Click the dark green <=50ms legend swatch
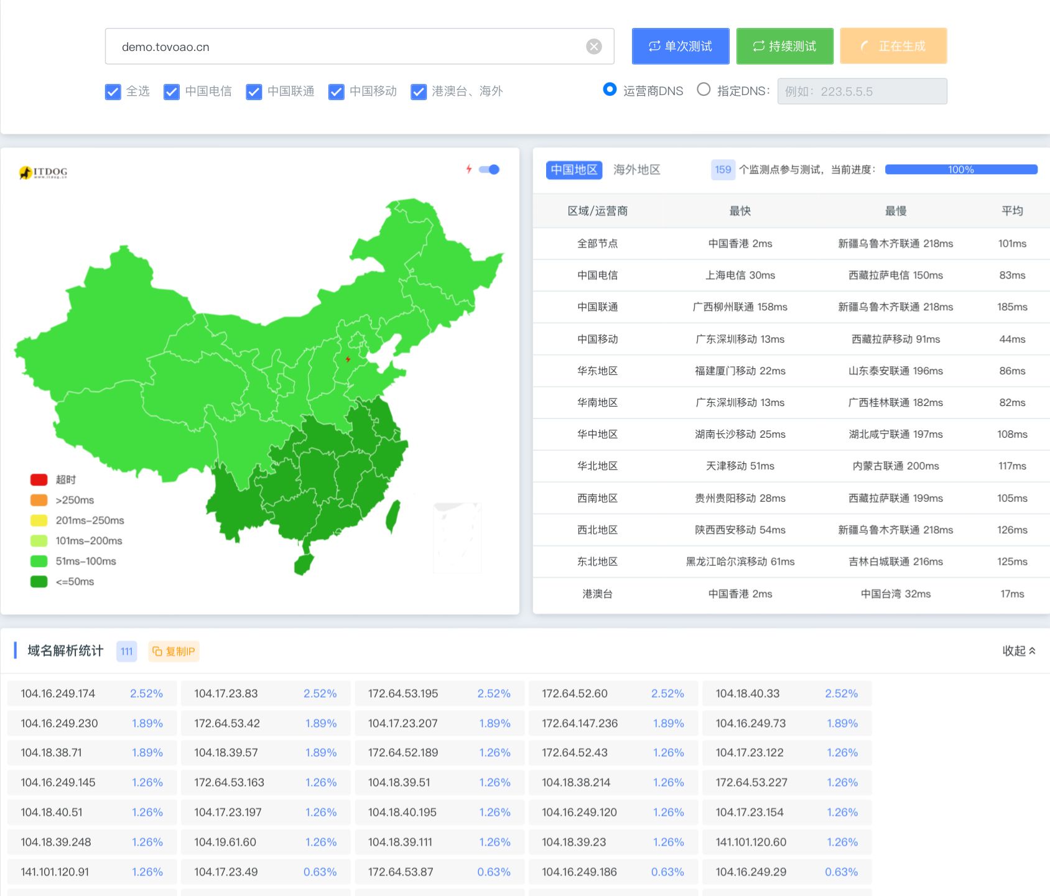 [39, 582]
